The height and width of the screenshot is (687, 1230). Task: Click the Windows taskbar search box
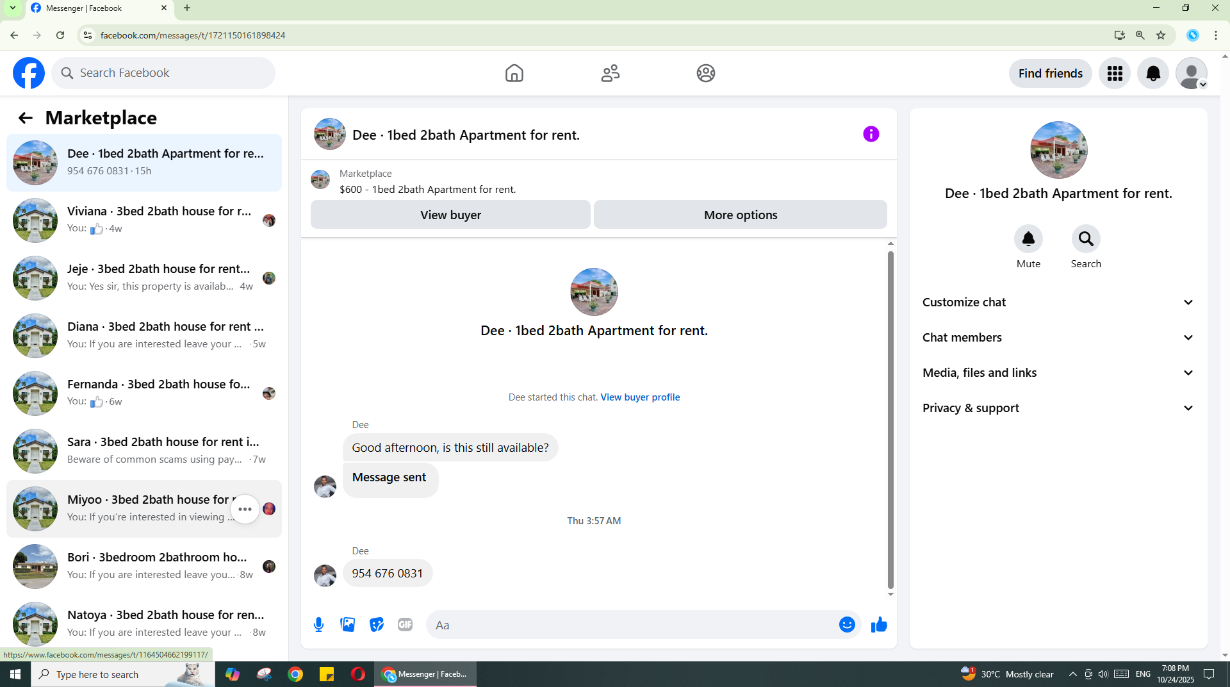point(123,674)
